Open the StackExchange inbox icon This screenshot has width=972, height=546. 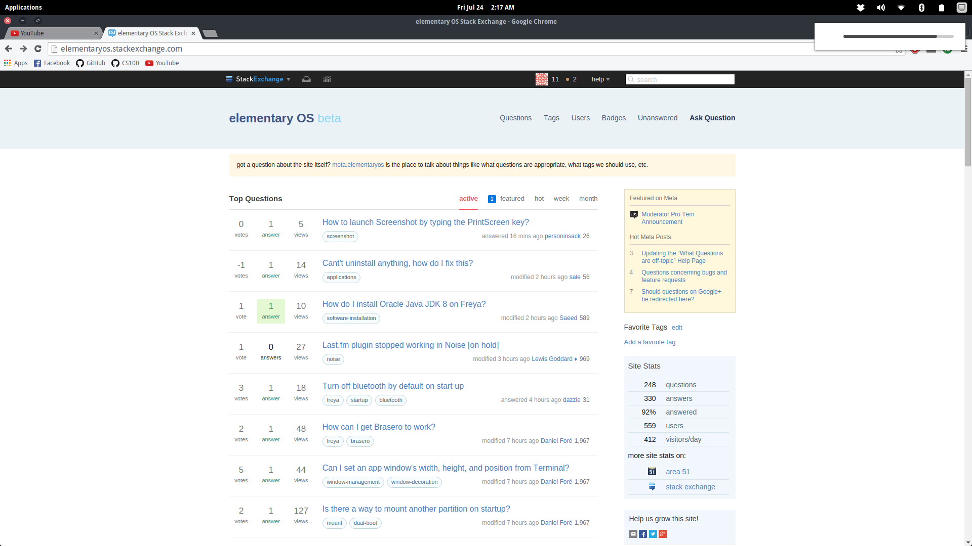pos(306,79)
